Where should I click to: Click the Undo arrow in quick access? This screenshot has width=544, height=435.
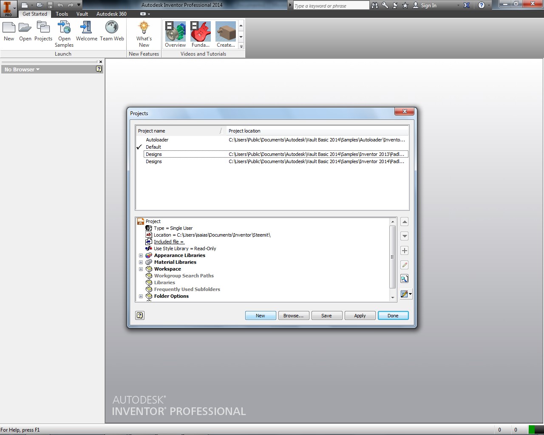point(60,5)
